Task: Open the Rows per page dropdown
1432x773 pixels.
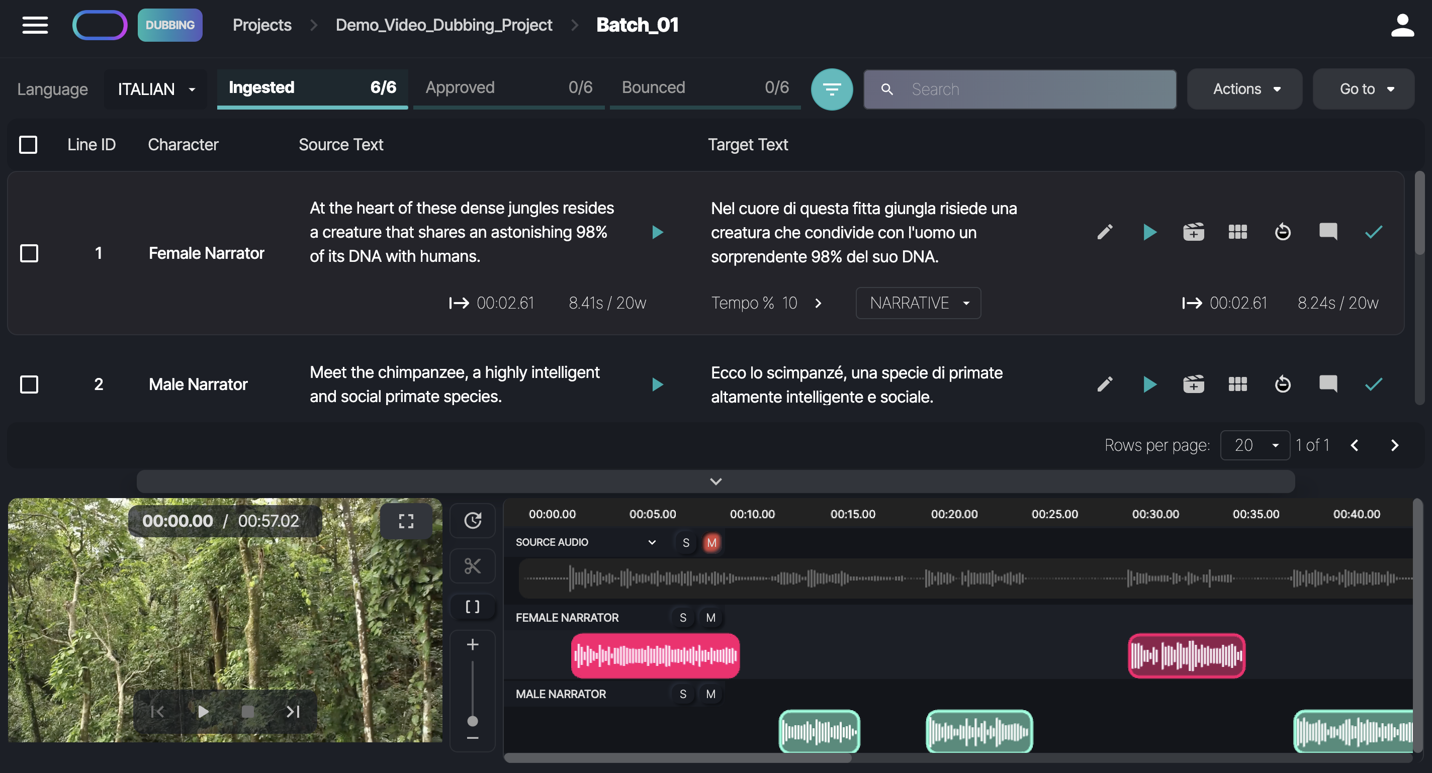Action: click(1255, 445)
